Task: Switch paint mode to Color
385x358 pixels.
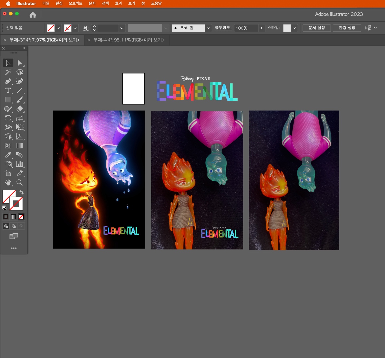Action: click(x=6, y=217)
